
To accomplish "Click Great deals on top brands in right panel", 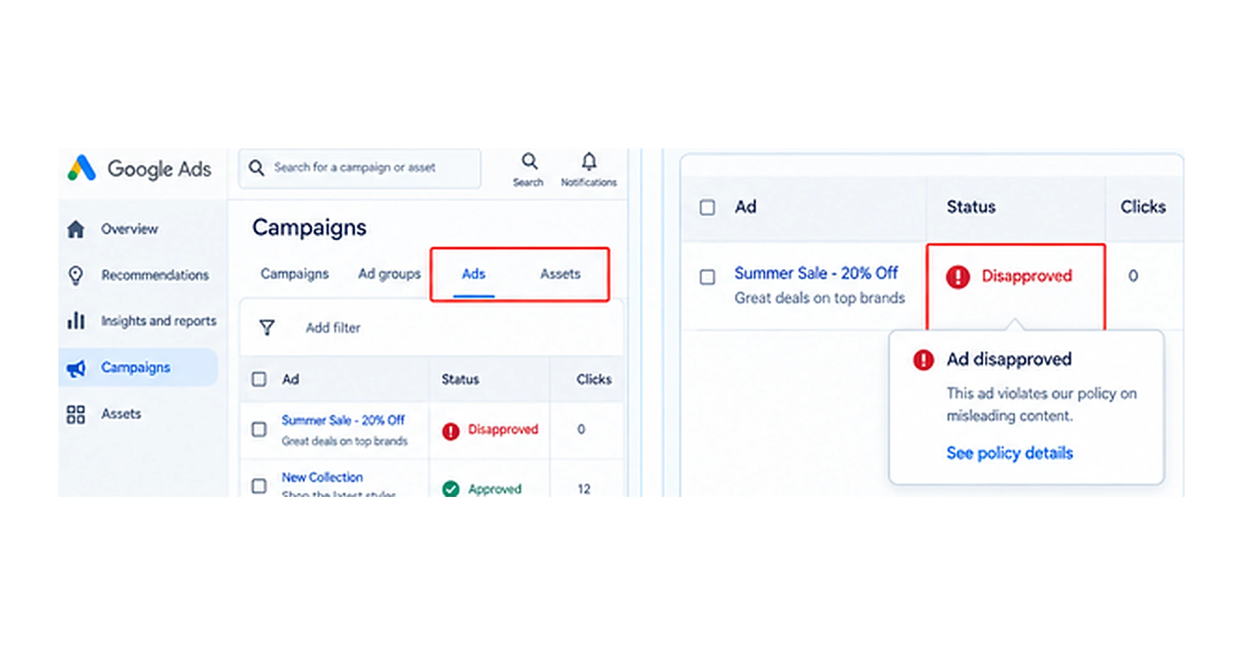I will coord(820,298).
